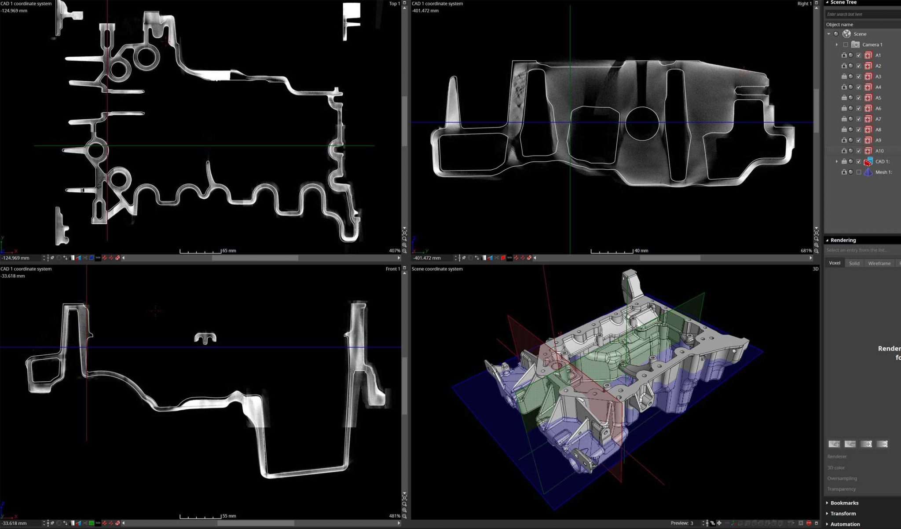Collapse the Scene tree node
The image size is (901, 529).
click(829, 34)
